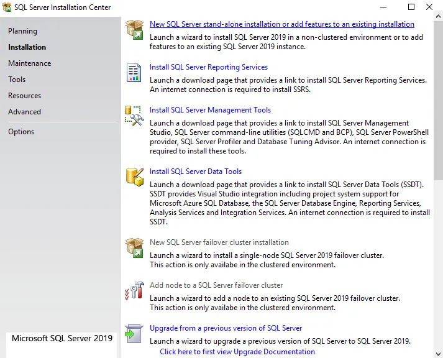Viewport: 443px width, 358px height.
Task: Open the Options page
Action: pos(21,132)
